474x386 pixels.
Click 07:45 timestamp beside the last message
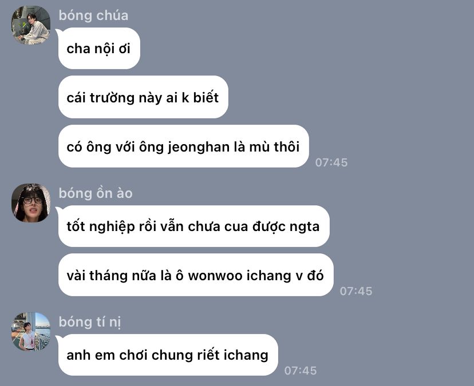pyautogui.click(x=301, y=371)
